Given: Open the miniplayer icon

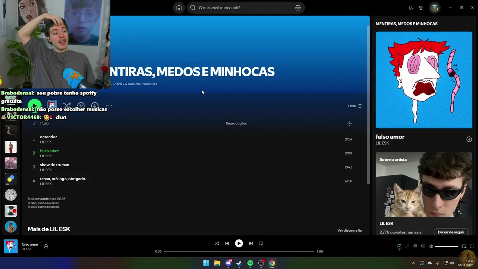Looking at the screenshot, I should point(464,247).
